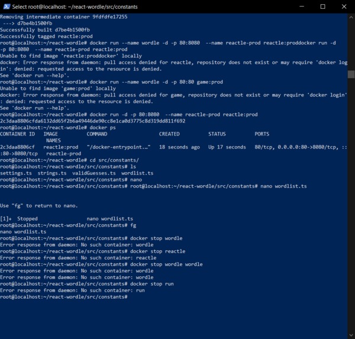Close the terminal window
The height and width of the screenshot is (339, 355).
pos(344,7)
